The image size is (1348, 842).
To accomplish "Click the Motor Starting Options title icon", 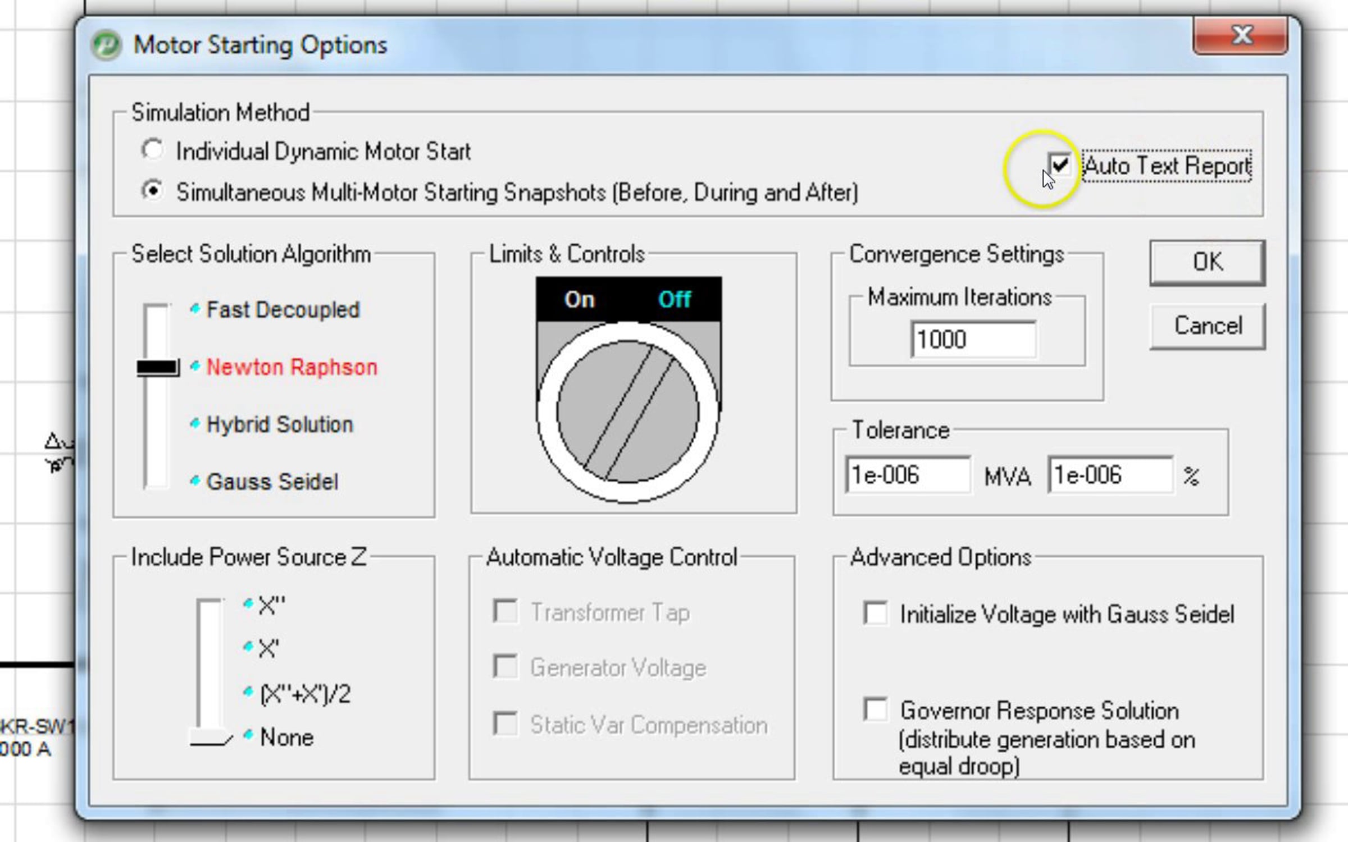I will pos(106,45).
